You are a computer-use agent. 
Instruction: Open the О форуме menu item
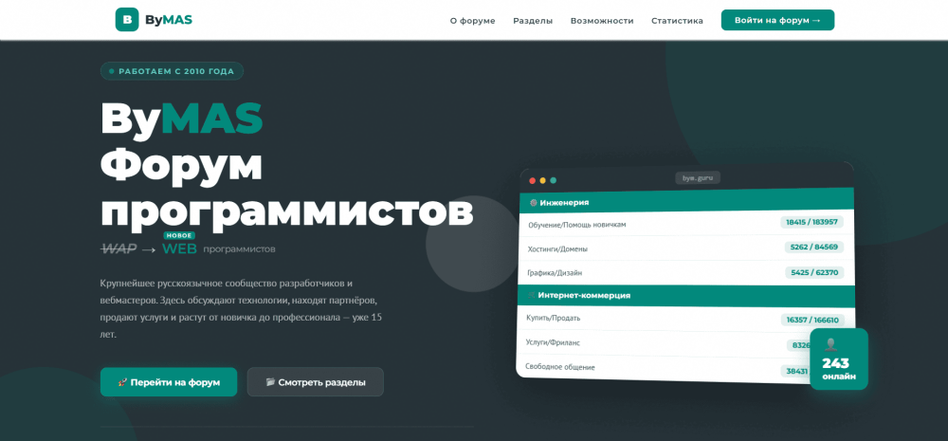tap(472, 20)
